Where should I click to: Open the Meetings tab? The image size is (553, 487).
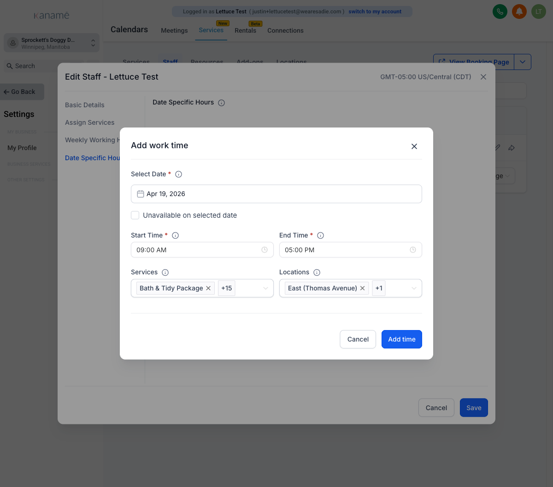(174, 30)
